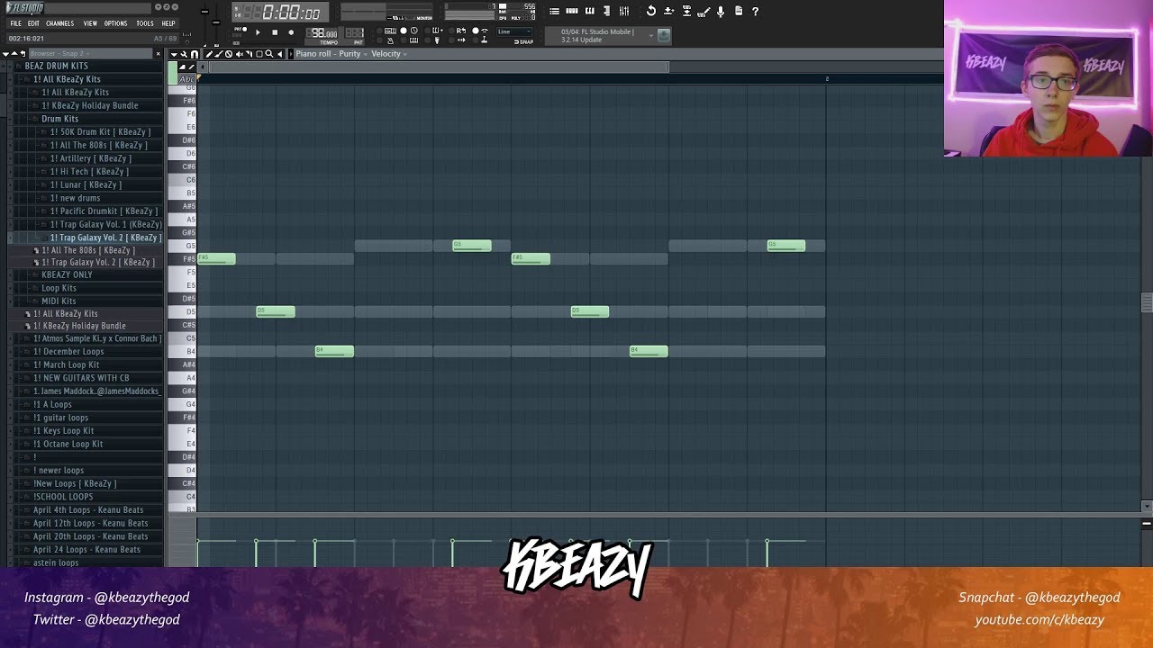Click the render export icon
The image size is (1153, 648).
pyautogui.click(x=686, y=11)
